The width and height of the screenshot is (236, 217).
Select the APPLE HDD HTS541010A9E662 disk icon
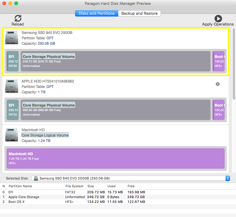click(12, 86)
